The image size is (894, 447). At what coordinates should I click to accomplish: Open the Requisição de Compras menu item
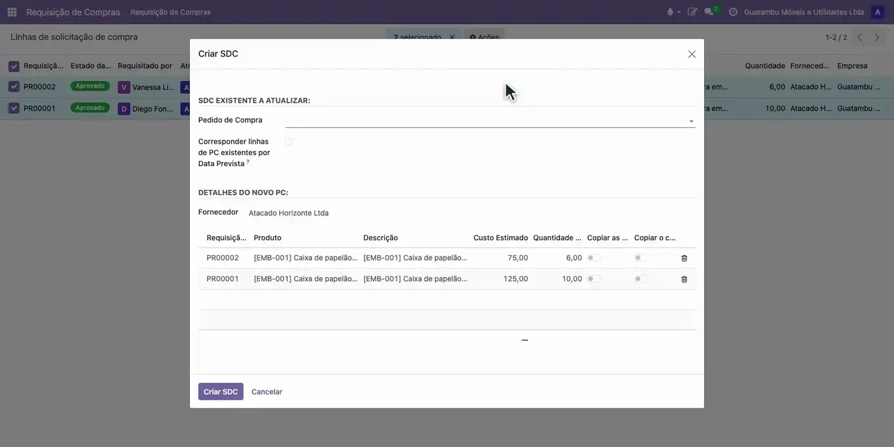pyautogui.click(x=170, y=12)
